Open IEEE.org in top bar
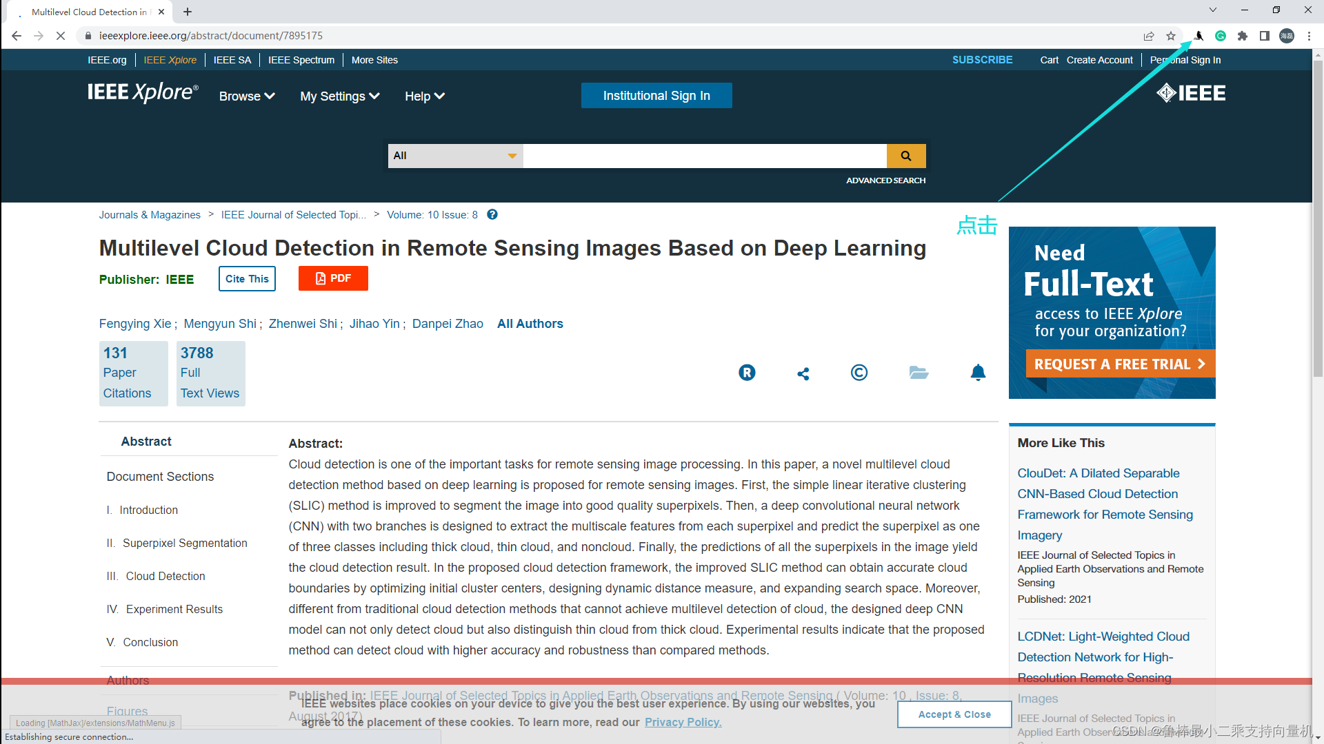The image size is (1324, 744). [x=107, y=60]
